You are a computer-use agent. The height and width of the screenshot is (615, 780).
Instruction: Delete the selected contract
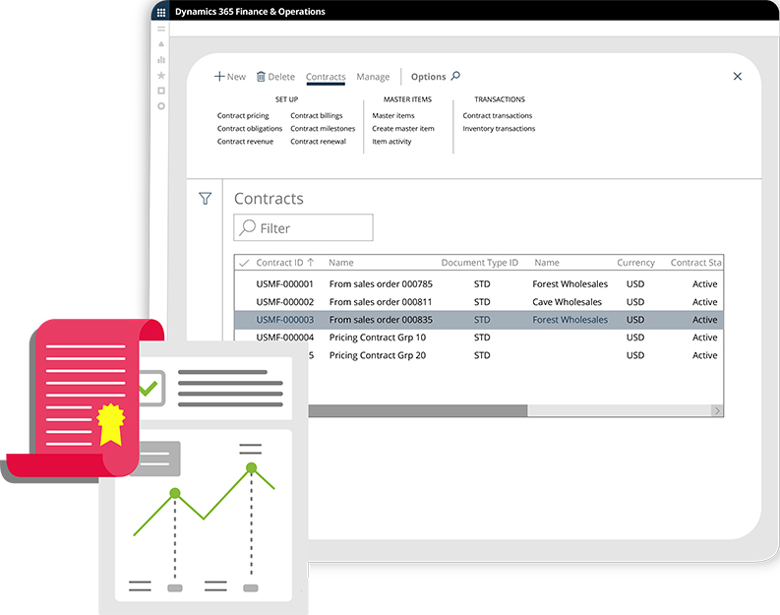coord(275,77)
